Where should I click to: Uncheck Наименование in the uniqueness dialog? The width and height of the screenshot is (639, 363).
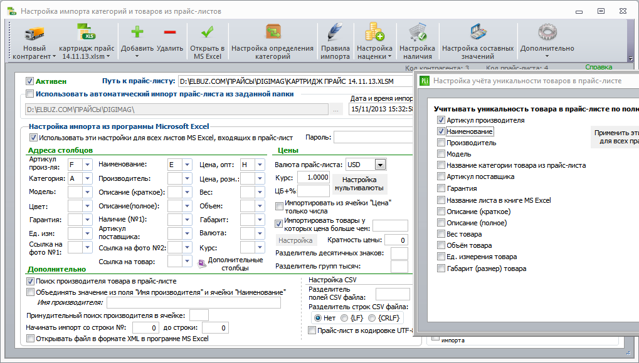441,131
